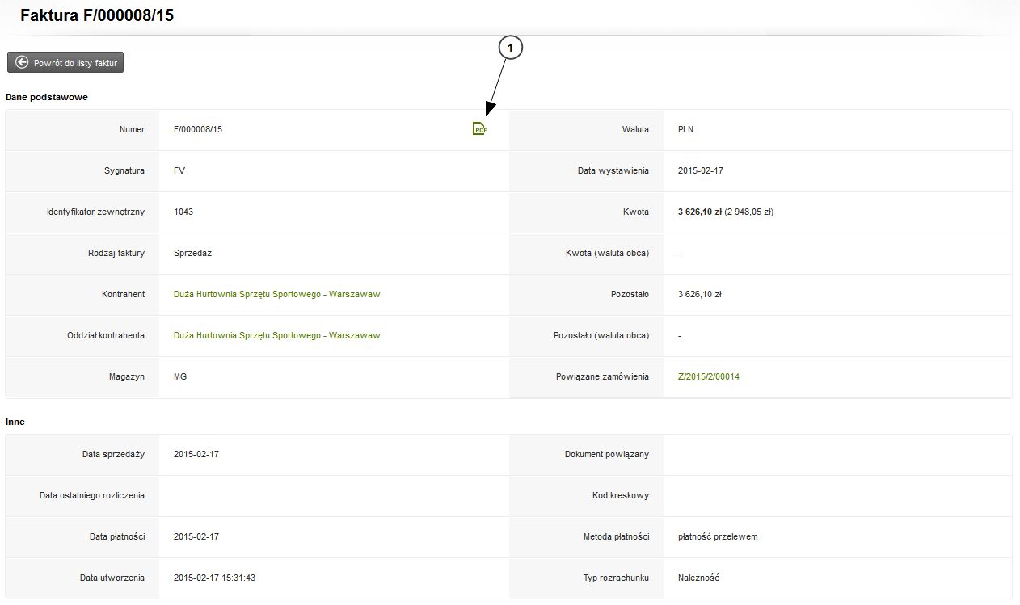1020x605 pixels.
Task: Click the Sprzedaż invoice type value
Action: point(192,253)
